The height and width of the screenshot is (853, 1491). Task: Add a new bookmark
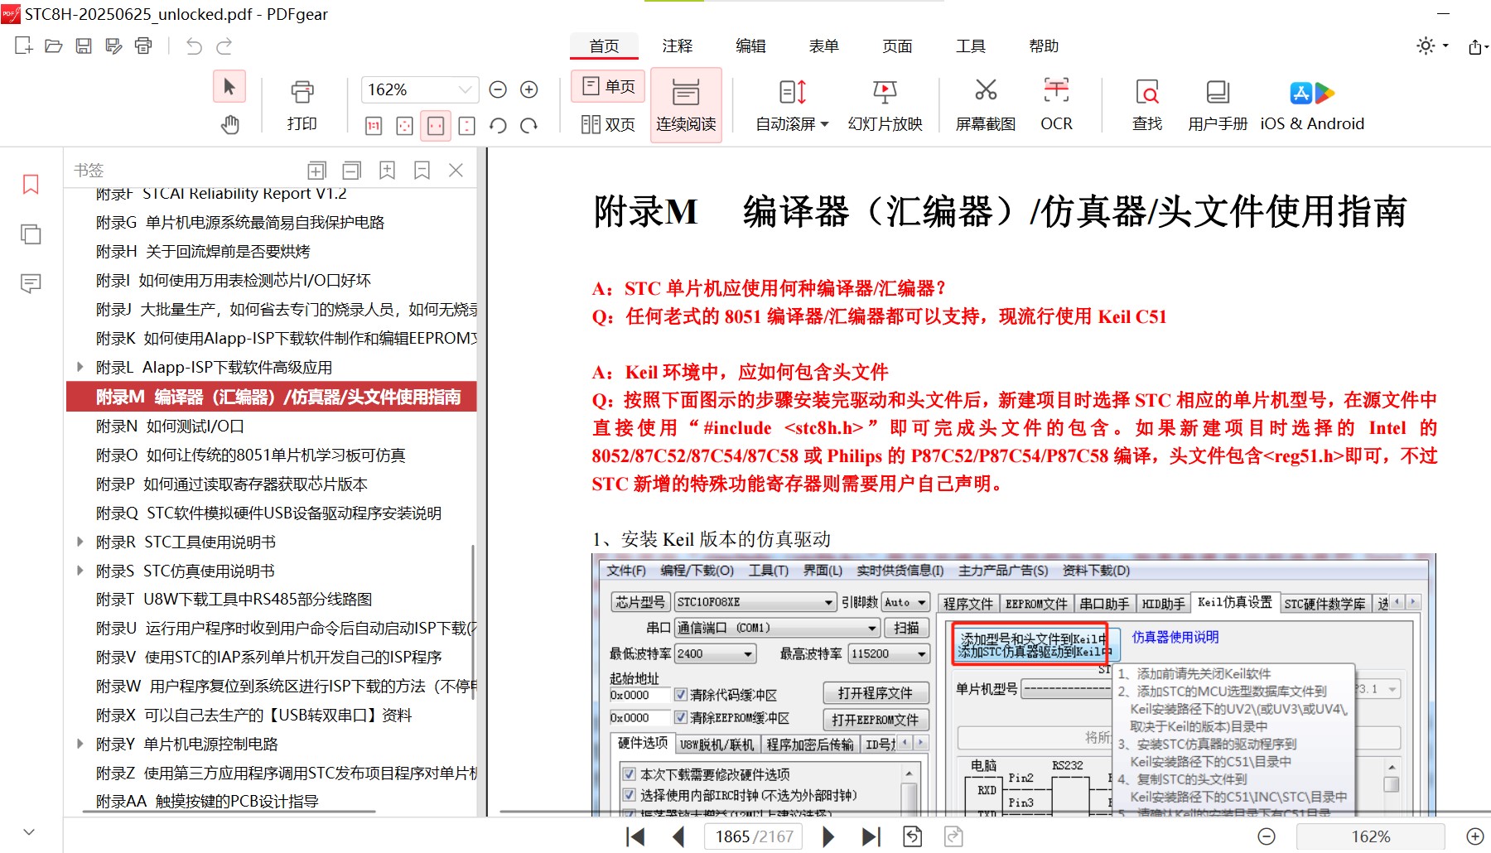tap(387, 171)
